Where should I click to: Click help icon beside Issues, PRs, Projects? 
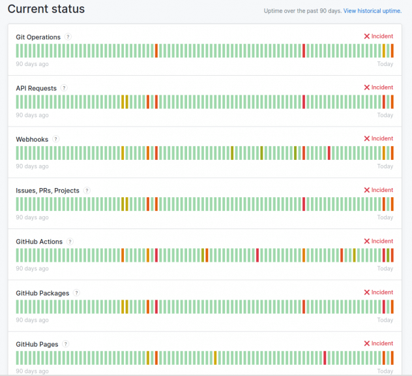pyautogui.click(x=87, y=190)
